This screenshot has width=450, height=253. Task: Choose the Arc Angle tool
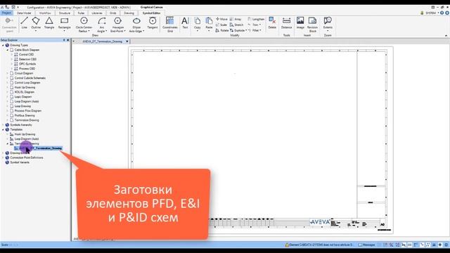coord(101,25)
